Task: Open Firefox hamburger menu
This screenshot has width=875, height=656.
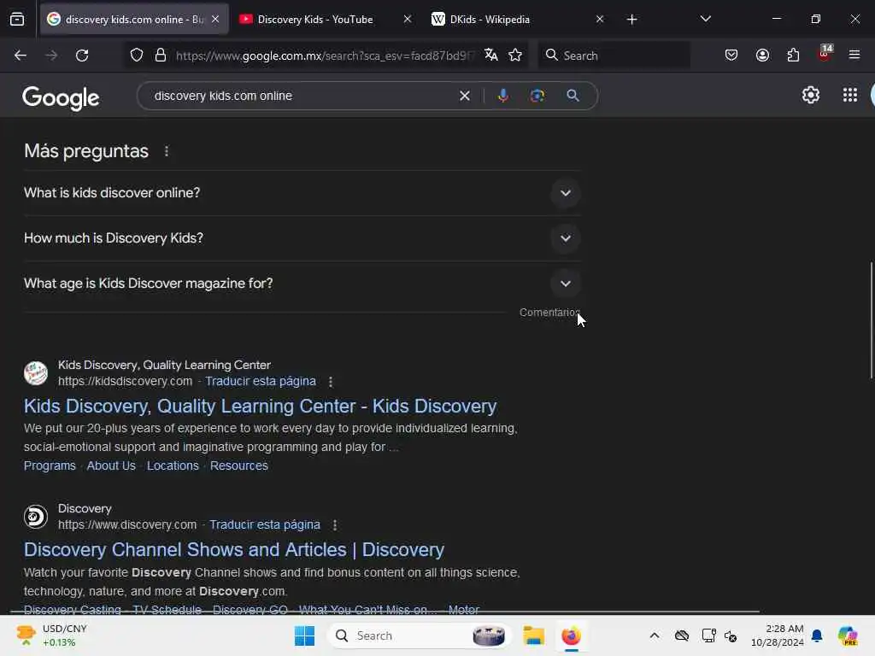Action: tap(854, 55)
